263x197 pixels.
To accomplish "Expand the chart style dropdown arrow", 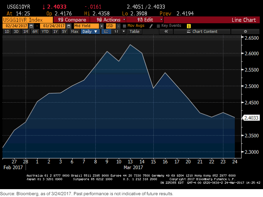I will pyautogui.click(x=124, y=31).
